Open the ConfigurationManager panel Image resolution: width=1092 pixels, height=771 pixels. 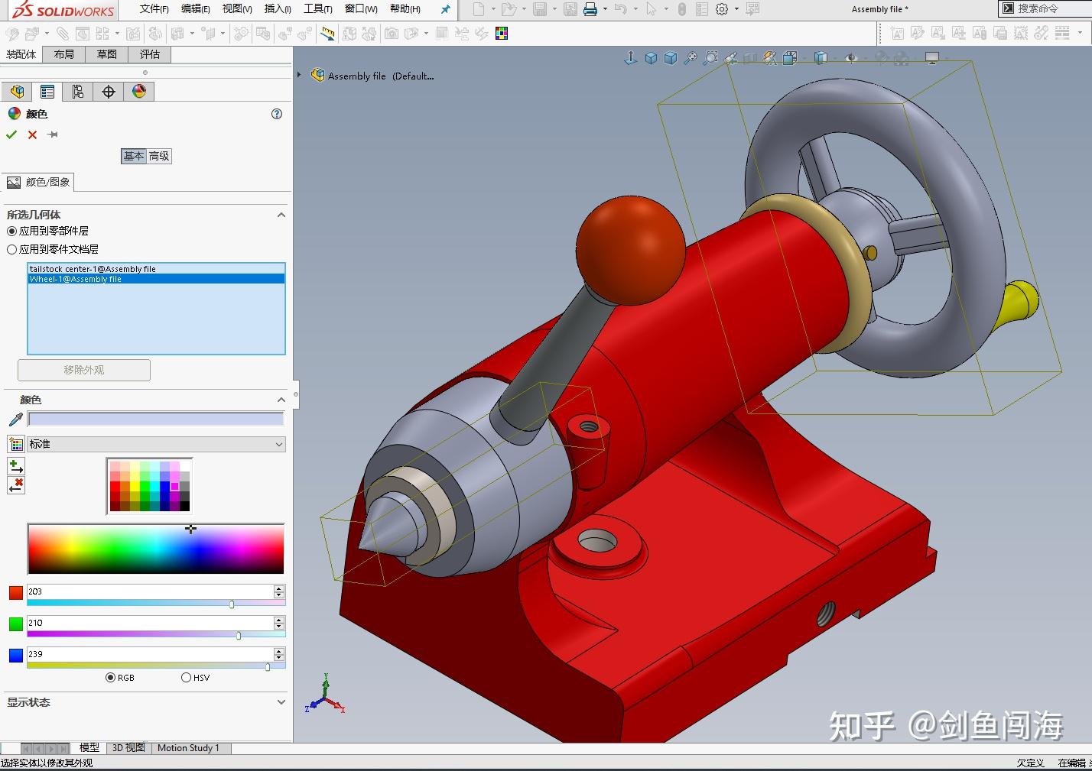pos(76,91)
